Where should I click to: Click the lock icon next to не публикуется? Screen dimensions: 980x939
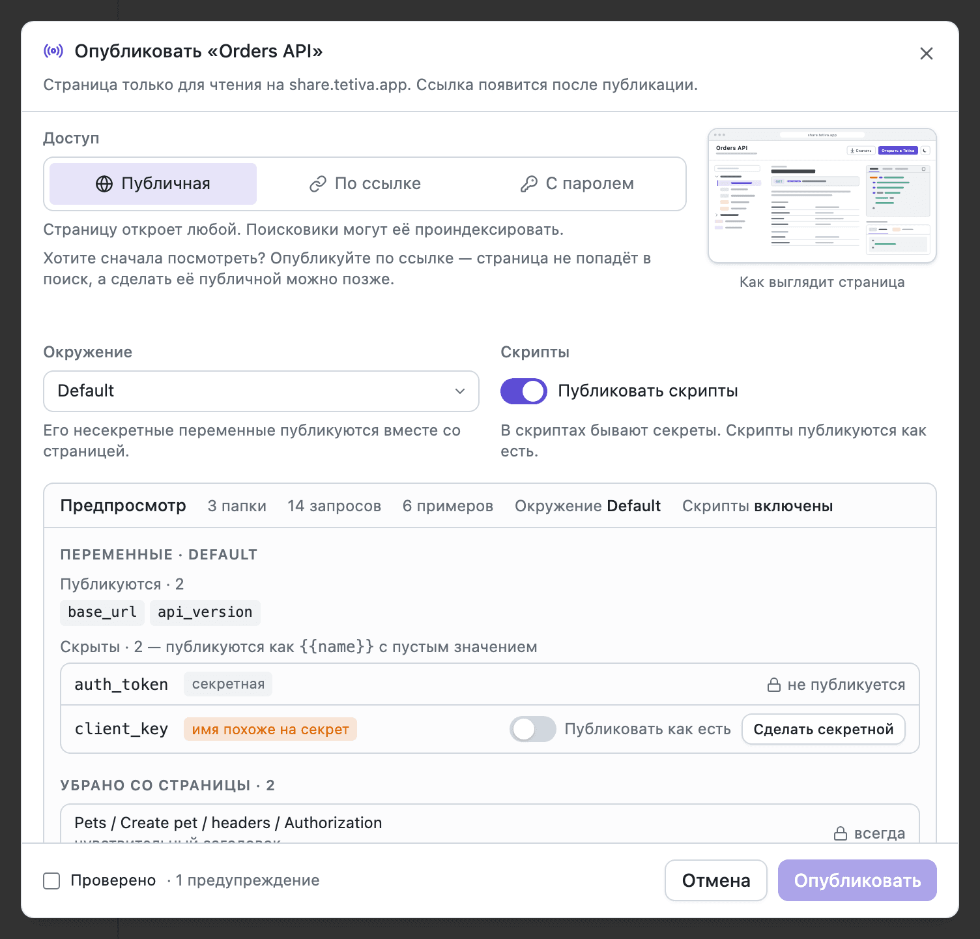[774, 685]
